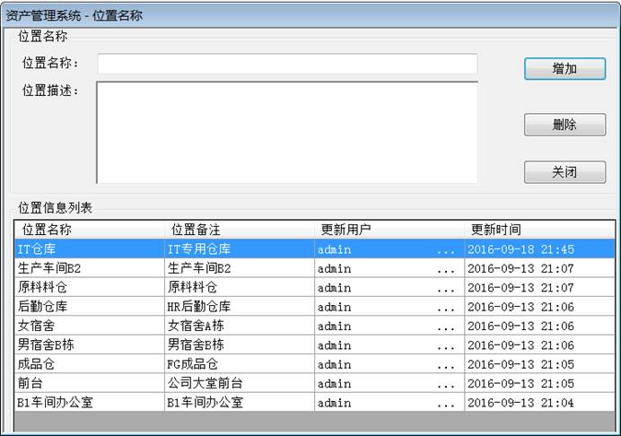This screenshot has width=621, height=436.
Task: Select the 生产车间B2 name cell
Action: coord(90,268)
